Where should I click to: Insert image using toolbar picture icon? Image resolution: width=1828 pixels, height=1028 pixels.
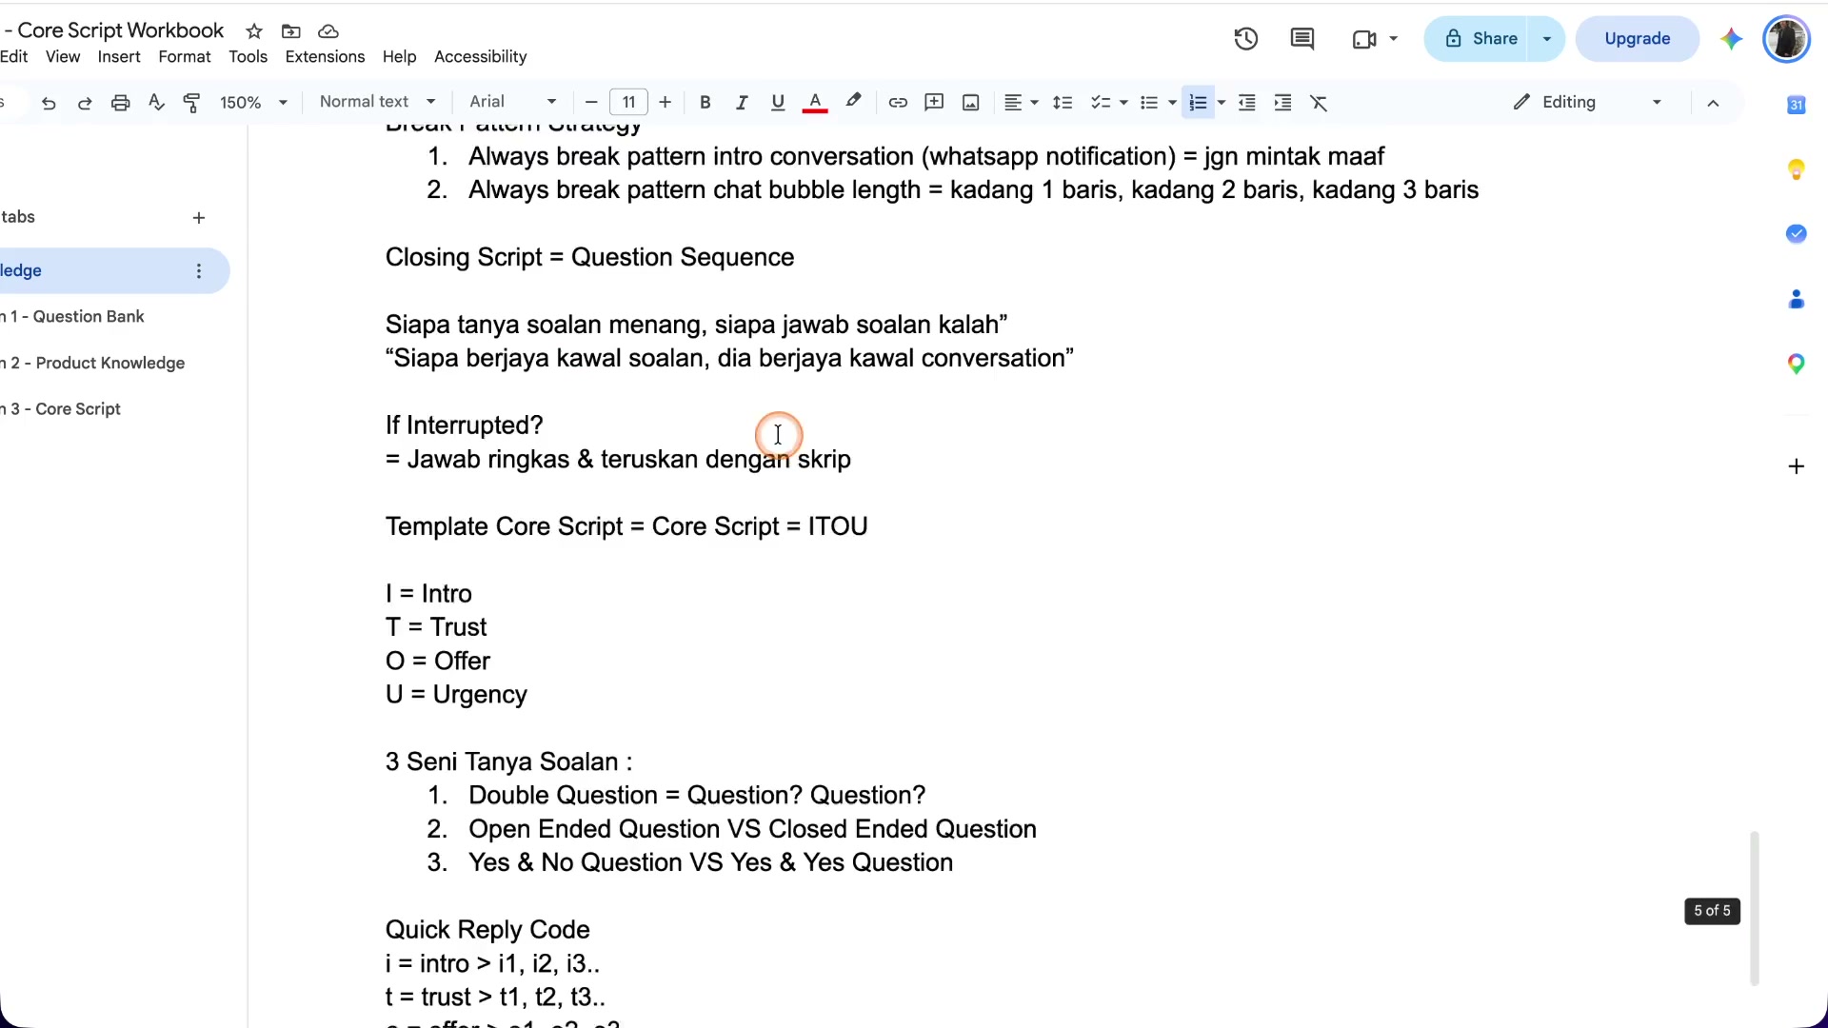click(971, 103)
